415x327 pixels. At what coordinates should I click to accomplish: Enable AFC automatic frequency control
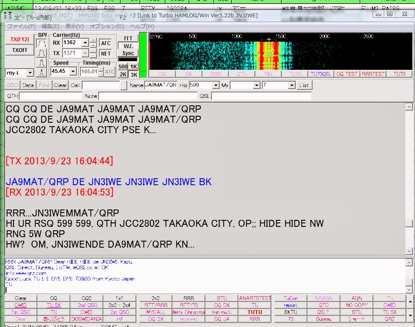click(105, 43)
